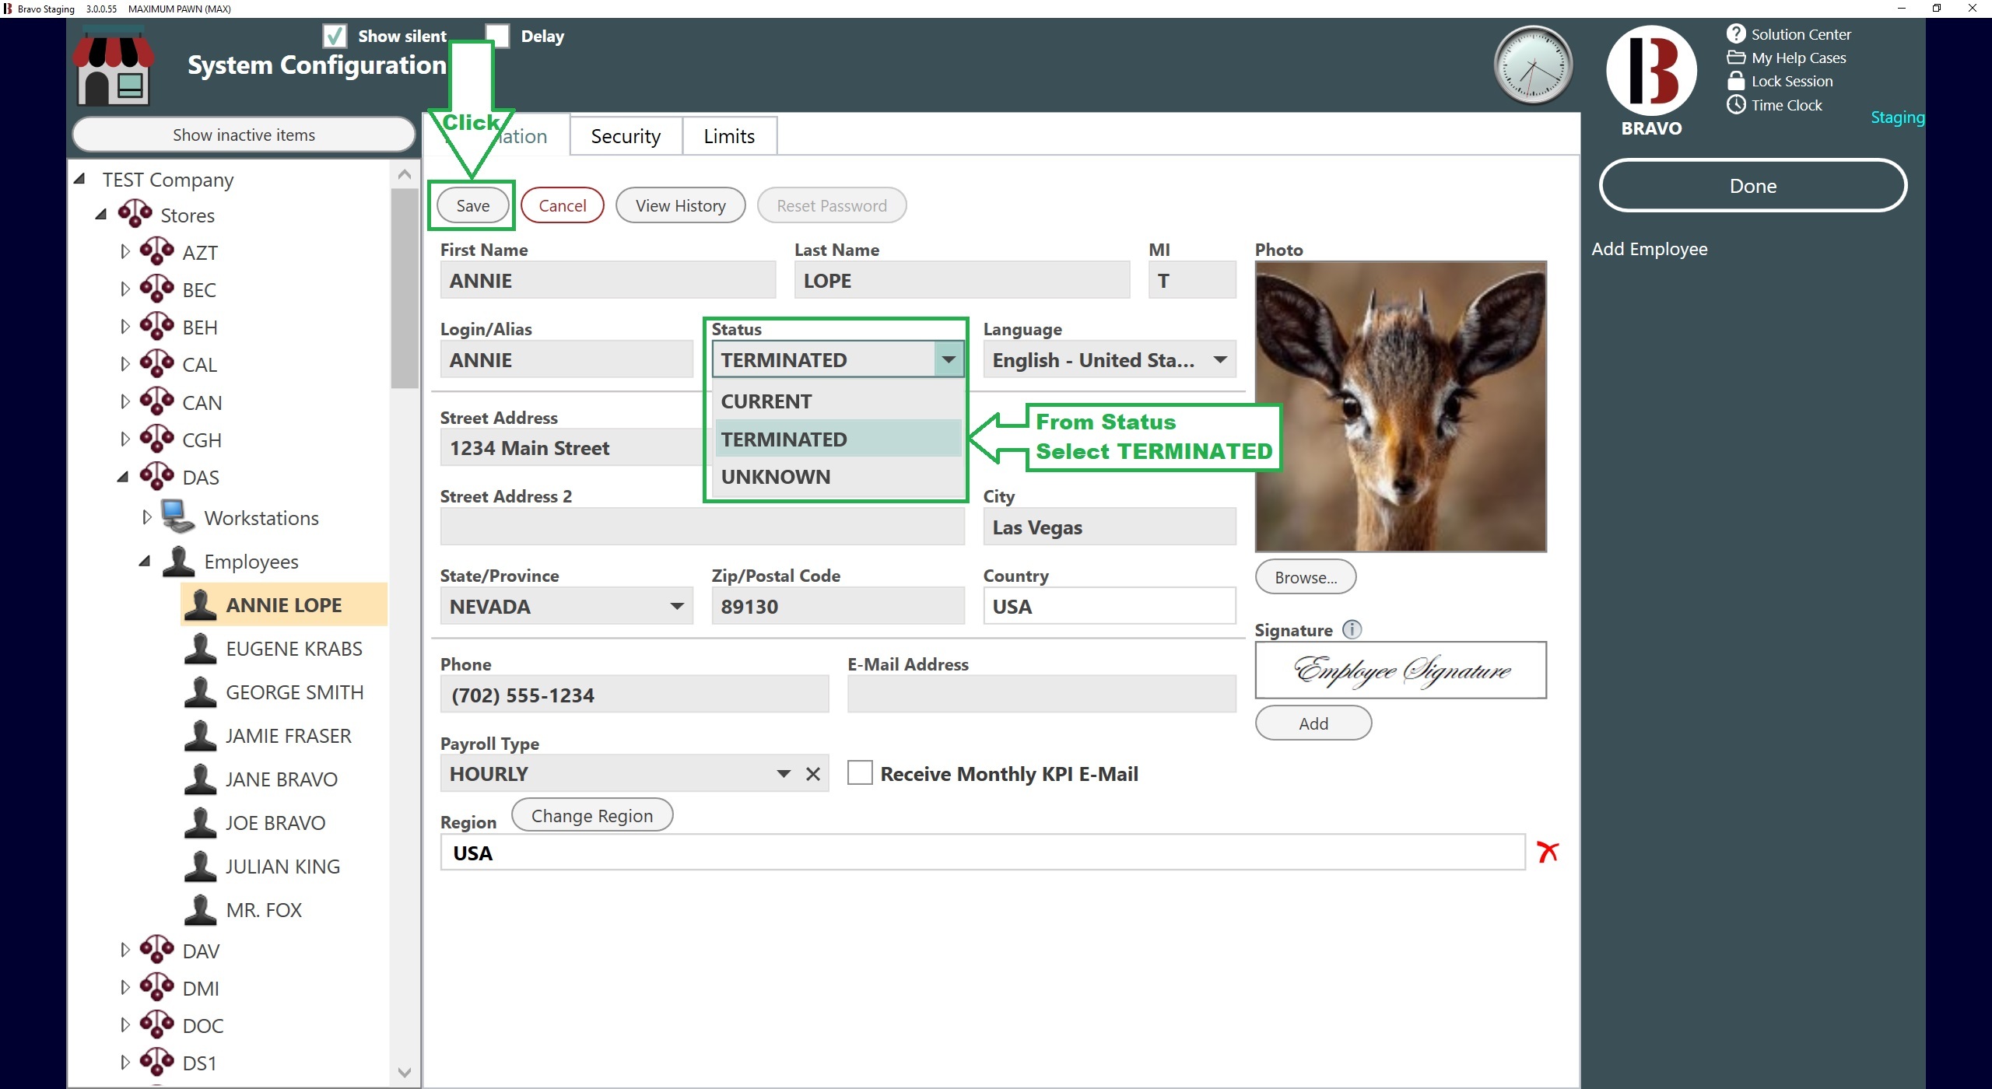
Task: Click the Employees person icon
Action: (178, 561)
